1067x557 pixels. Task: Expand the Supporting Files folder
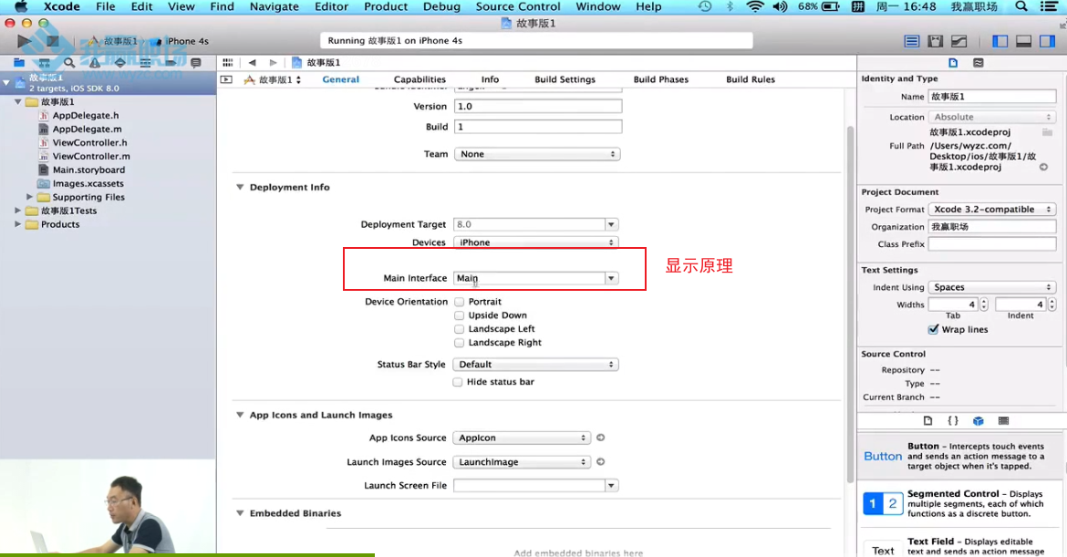click(x=29, y=197)
